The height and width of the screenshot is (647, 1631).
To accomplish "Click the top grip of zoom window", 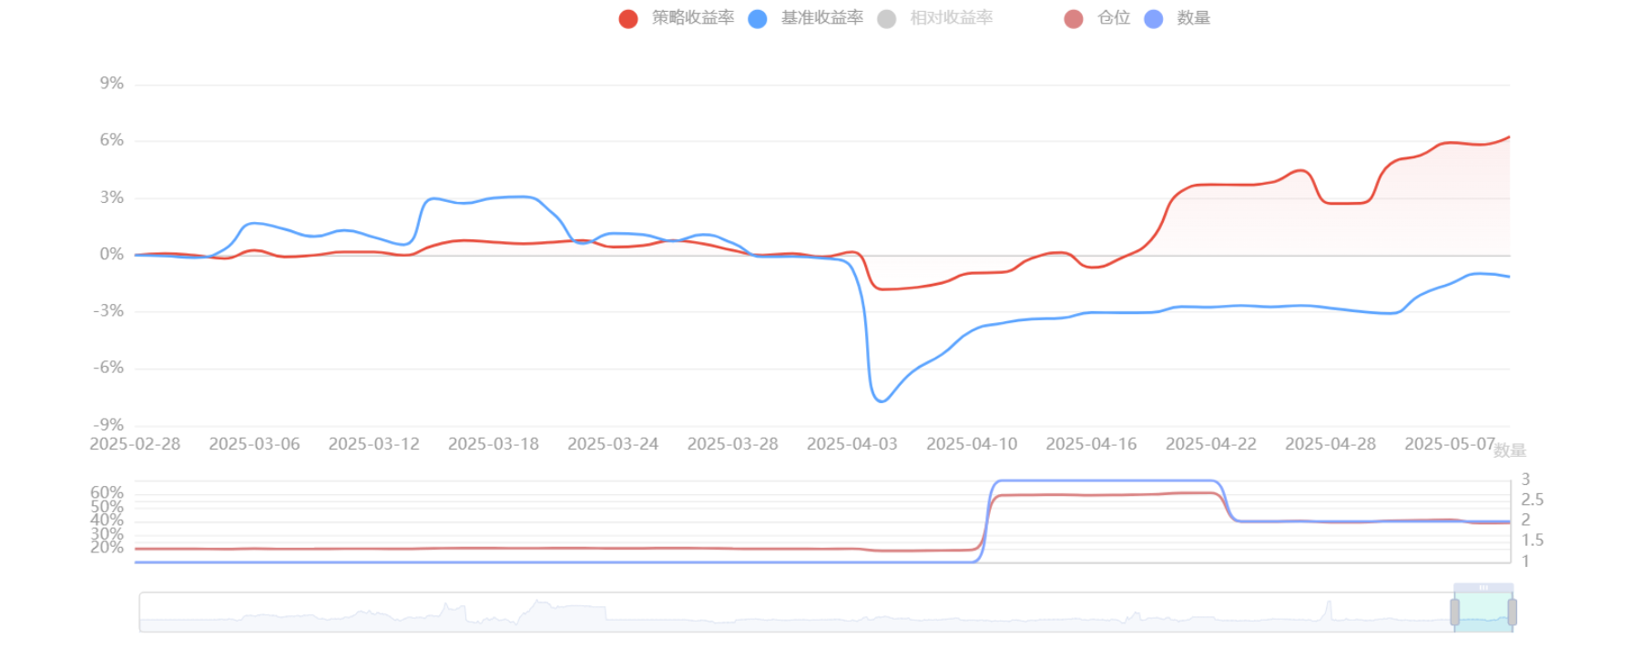I will 1483,588.
